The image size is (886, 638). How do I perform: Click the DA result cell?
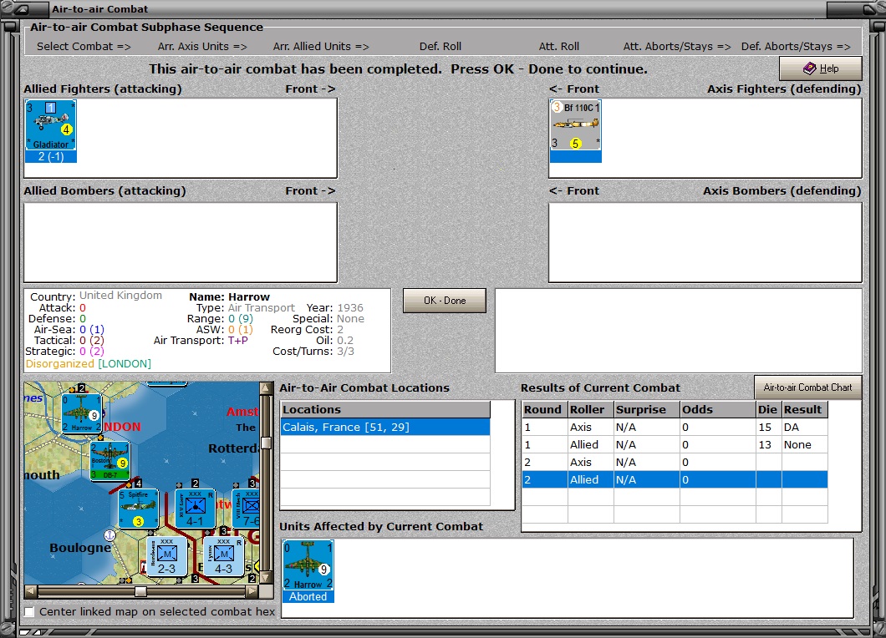[805, 428]
